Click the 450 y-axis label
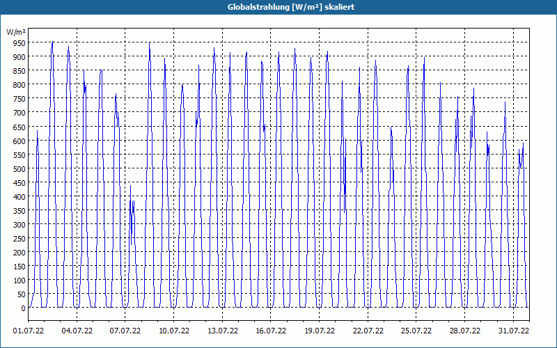The width and height of the screenshot is (557, 348). tap(19, 183)
